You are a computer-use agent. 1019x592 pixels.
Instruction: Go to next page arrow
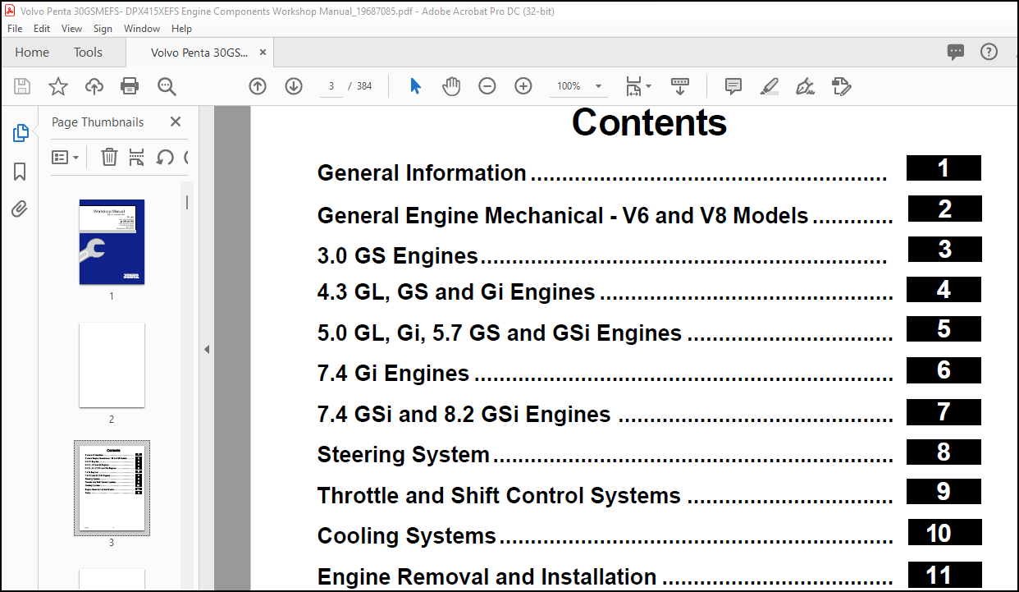click(294, 86)
